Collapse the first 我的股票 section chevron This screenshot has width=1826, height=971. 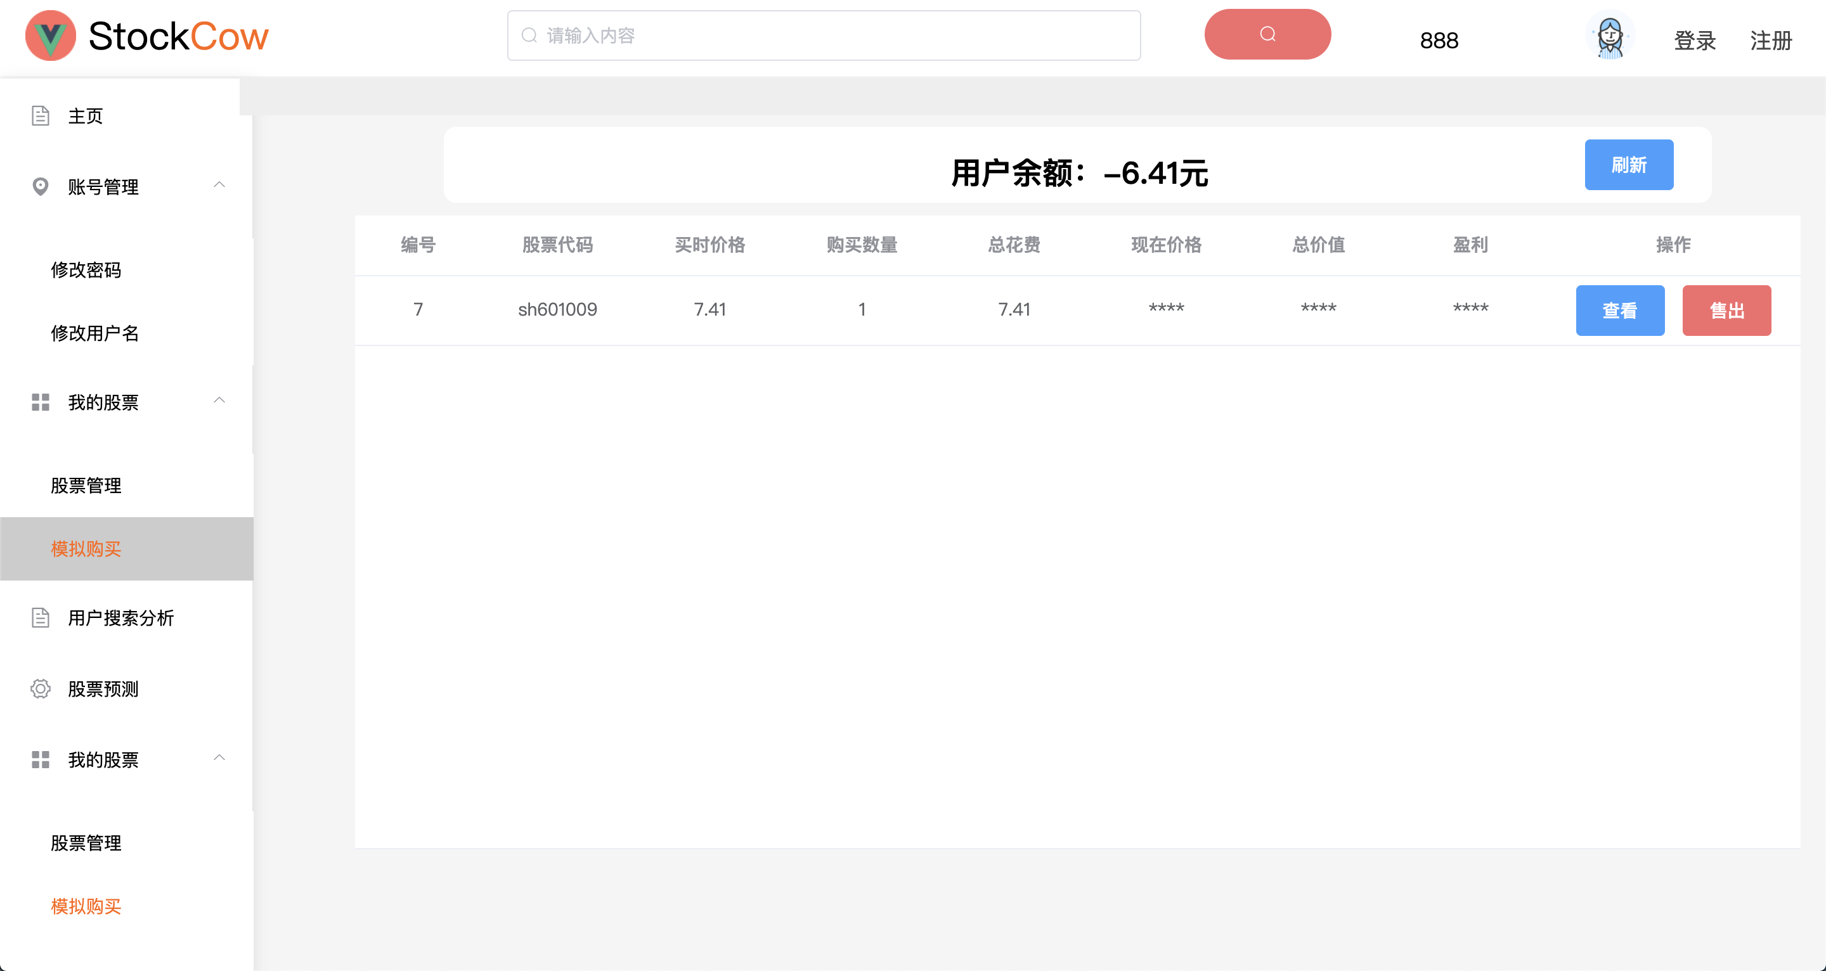click(220, 401)
